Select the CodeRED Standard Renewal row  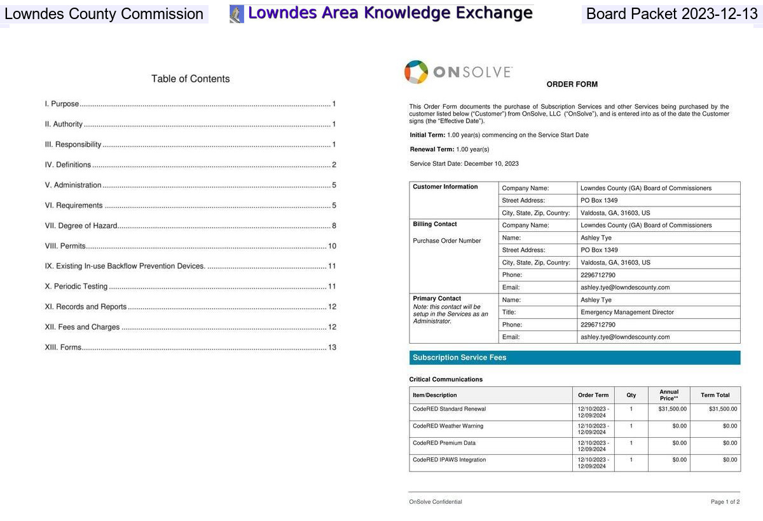pos(450,409)
